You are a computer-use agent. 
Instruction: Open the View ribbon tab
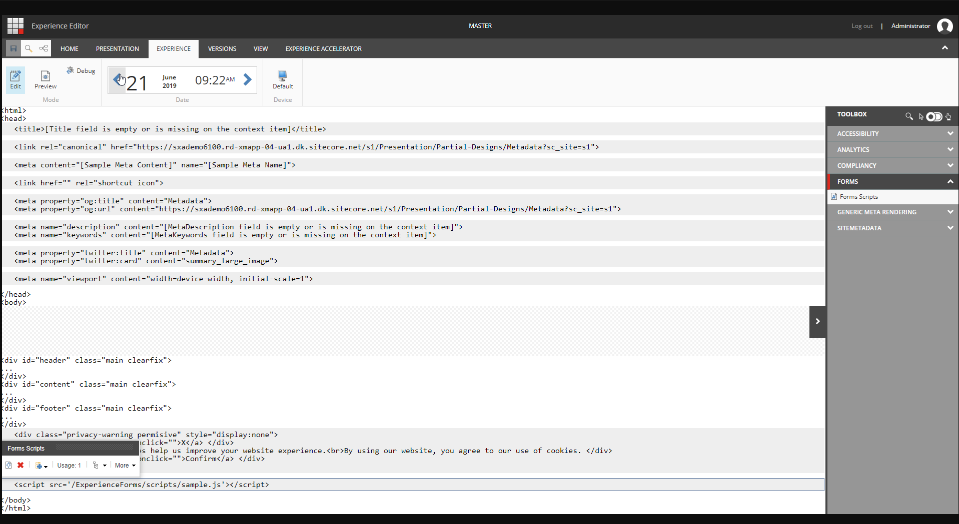coord(261,49)
